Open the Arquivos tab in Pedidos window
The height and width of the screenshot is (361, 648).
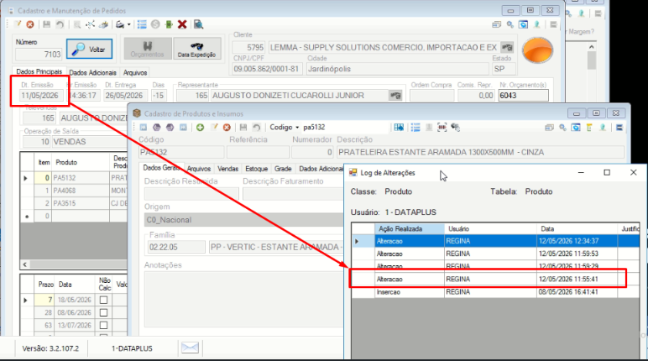tap(135, 72)
